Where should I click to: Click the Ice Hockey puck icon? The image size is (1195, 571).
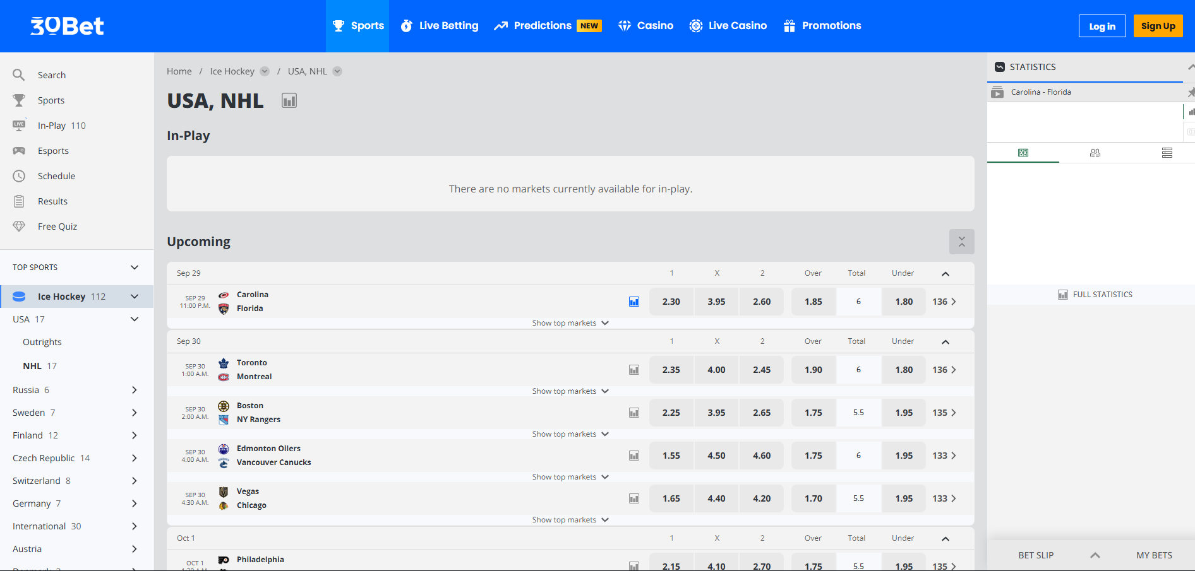pos(19,297)
